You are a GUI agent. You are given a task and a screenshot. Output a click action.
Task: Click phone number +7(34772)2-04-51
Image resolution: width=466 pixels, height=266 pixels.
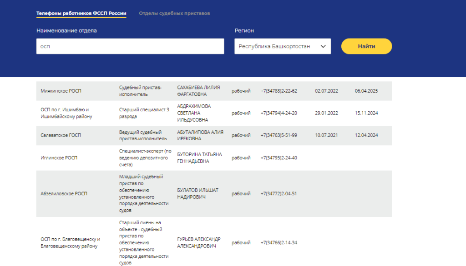click(x=279, y=193)
